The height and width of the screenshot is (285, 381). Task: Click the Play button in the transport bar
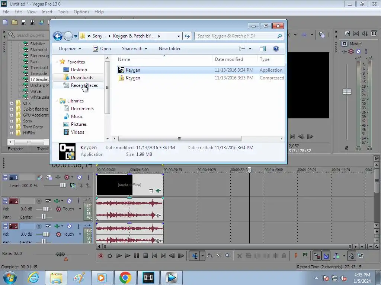coord(128,256)
